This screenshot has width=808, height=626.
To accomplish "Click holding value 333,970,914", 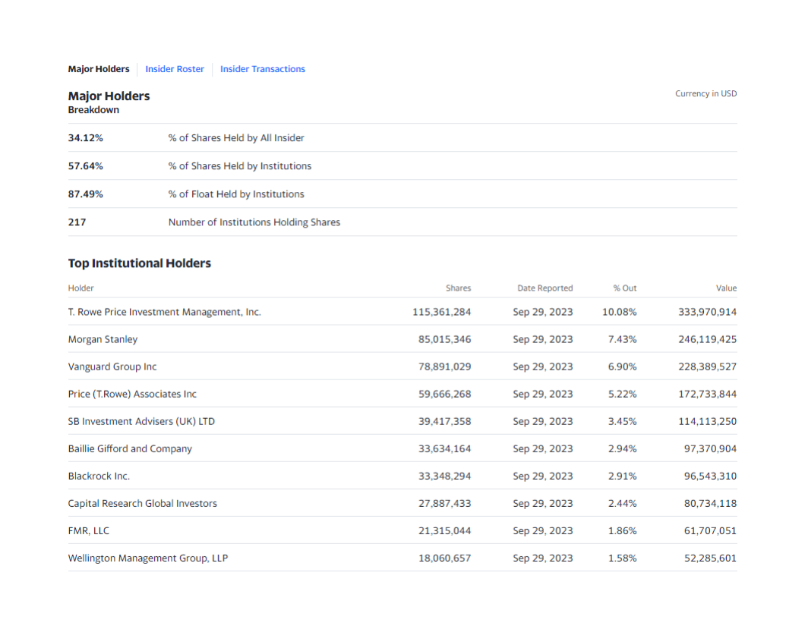I will point(708,312).
